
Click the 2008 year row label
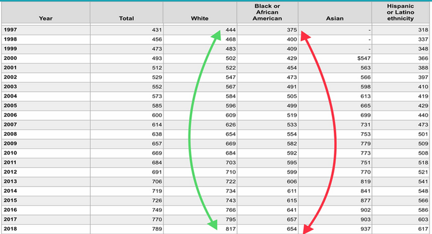[10, 134]
